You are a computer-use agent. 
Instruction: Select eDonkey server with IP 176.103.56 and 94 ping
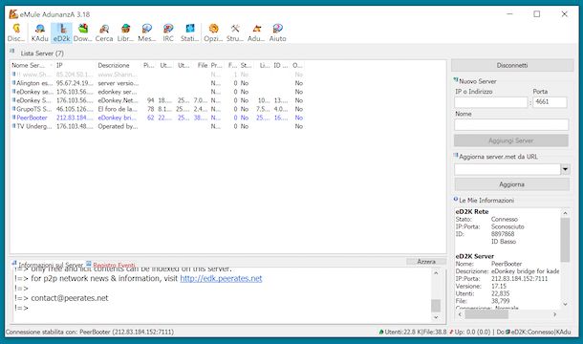point(158,100)
